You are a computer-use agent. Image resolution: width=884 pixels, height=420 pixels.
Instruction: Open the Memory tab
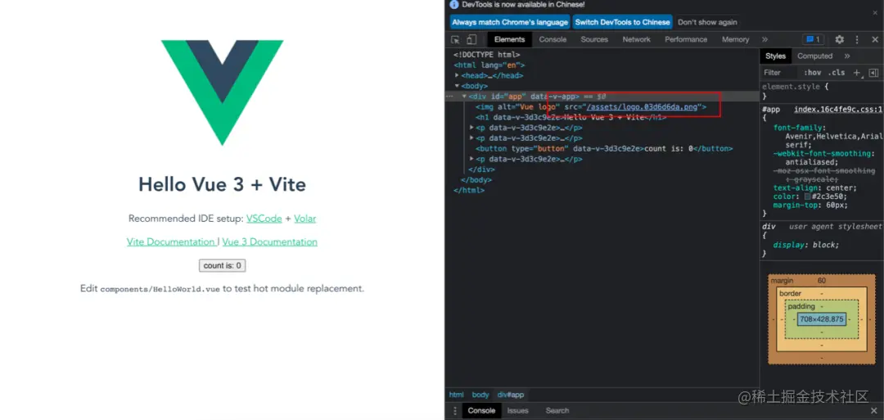[x=735, y=39]
